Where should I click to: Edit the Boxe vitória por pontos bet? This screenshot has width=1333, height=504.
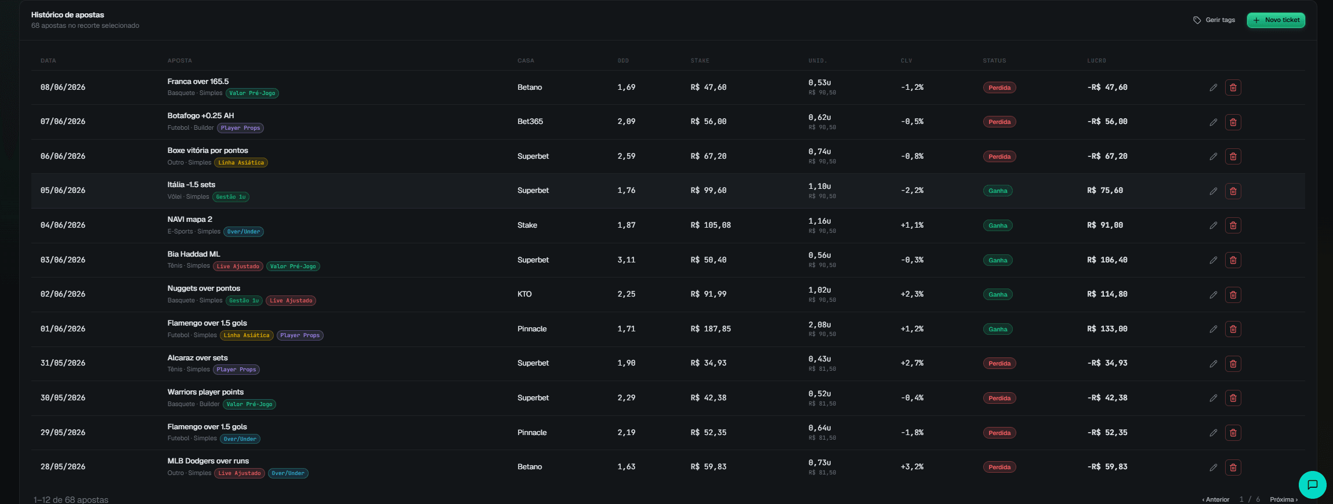(x=1213, y=156)
